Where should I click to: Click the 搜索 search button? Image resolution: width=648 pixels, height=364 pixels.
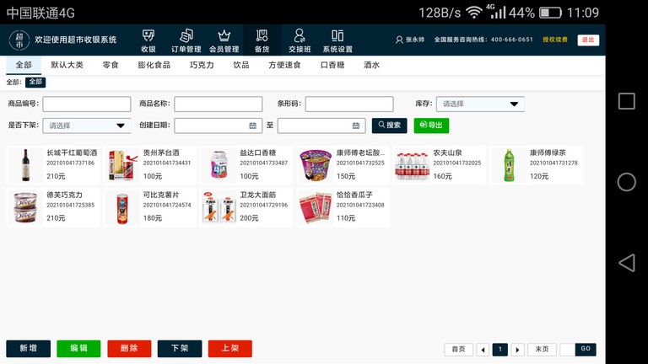pos(389,125)
